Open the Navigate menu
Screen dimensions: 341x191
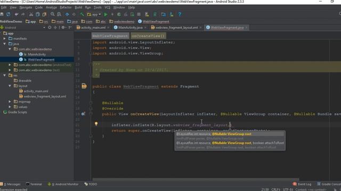click(26, 7)
